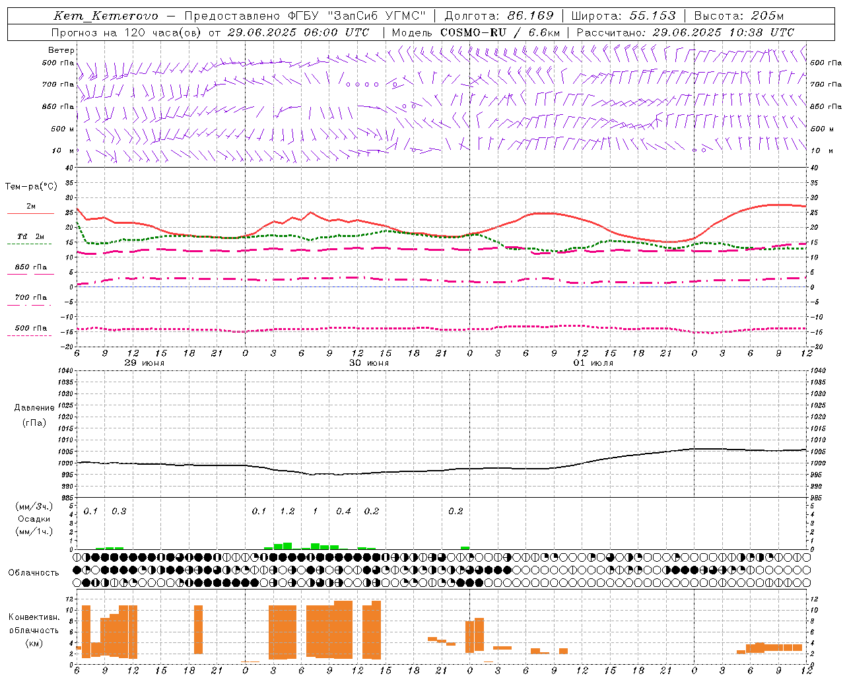Click the latitude value 55.153
Image resolution: width=845 pixels, height=676 pixels.
(x=652, y=16)
